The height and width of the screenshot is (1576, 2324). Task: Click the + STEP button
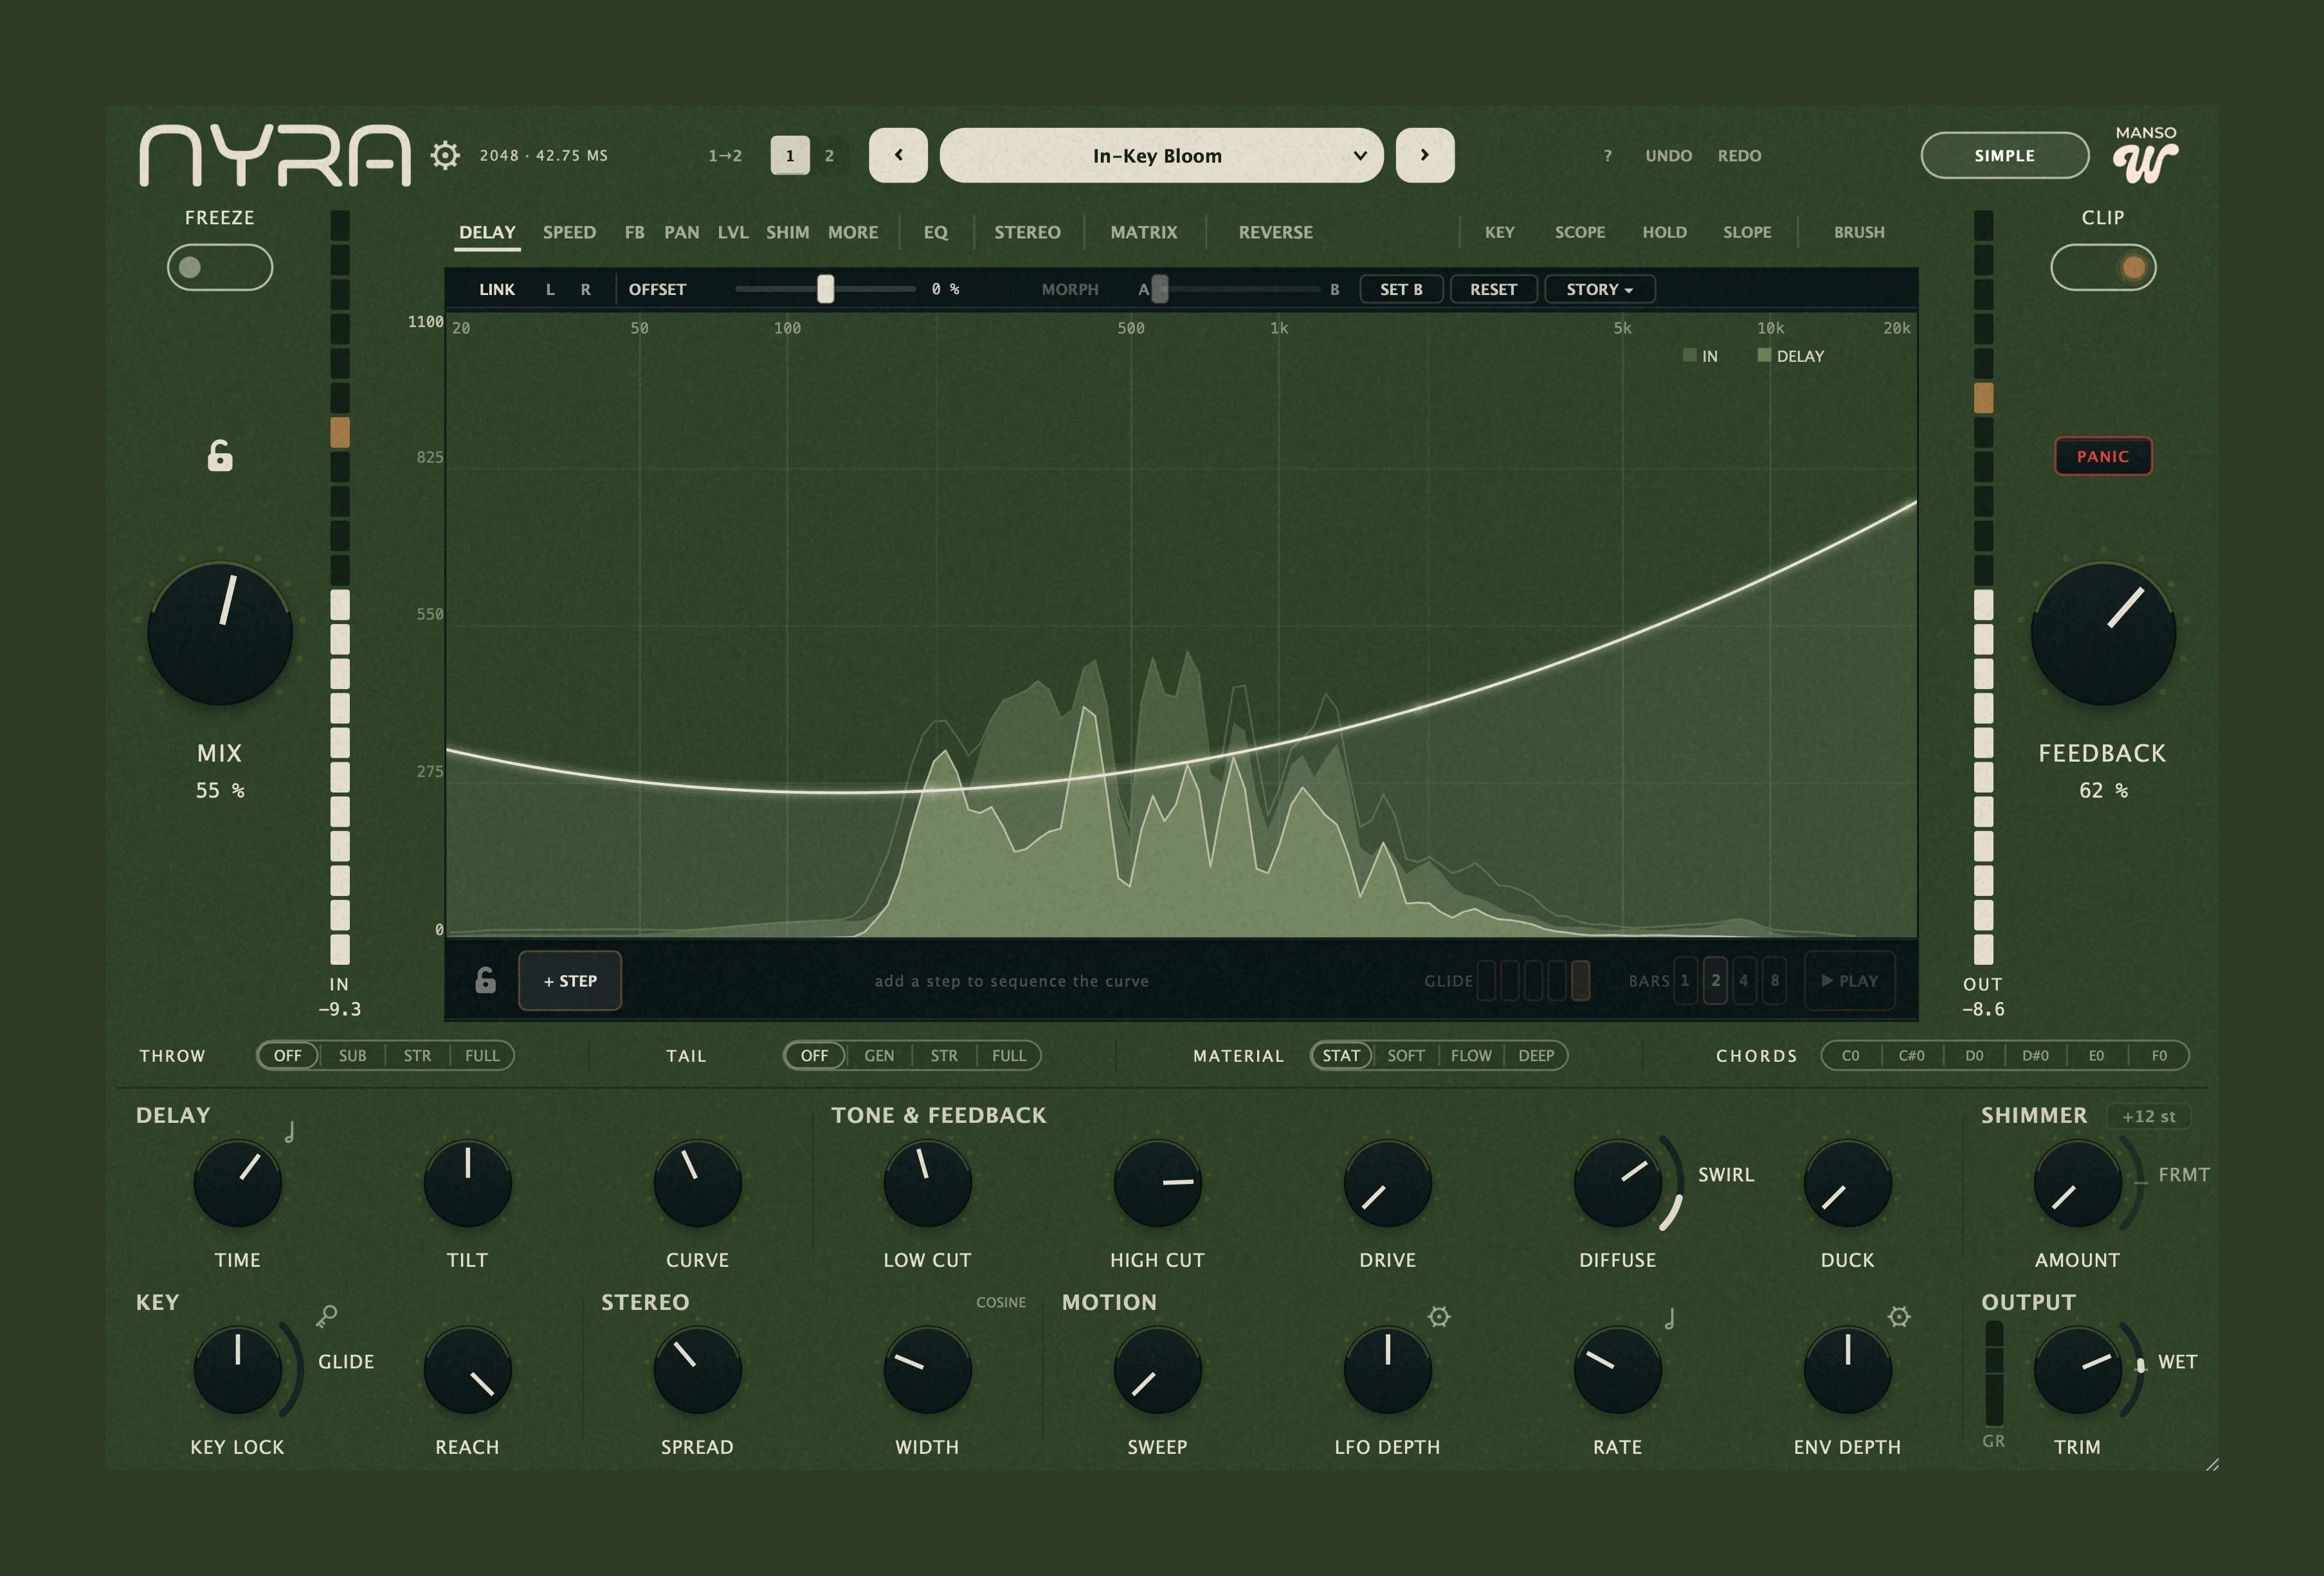tap(570, 980)
